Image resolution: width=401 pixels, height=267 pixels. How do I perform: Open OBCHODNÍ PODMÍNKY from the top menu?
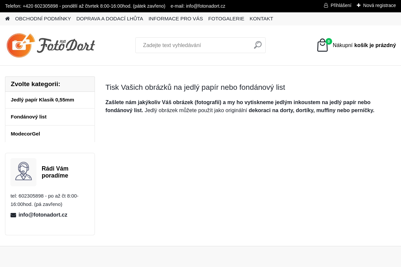(x=43, y=19)
